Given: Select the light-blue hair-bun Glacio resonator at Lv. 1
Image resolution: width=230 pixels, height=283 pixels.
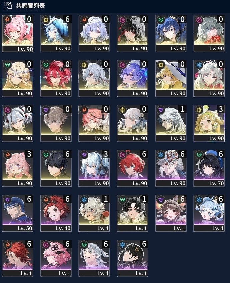Looking at the screenshot, I should click(209, 213).
